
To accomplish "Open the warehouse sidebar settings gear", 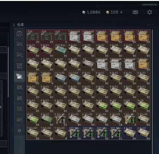I will (19, 131).
